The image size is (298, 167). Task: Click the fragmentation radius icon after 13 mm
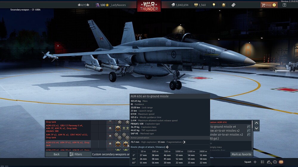pos(184,142)
